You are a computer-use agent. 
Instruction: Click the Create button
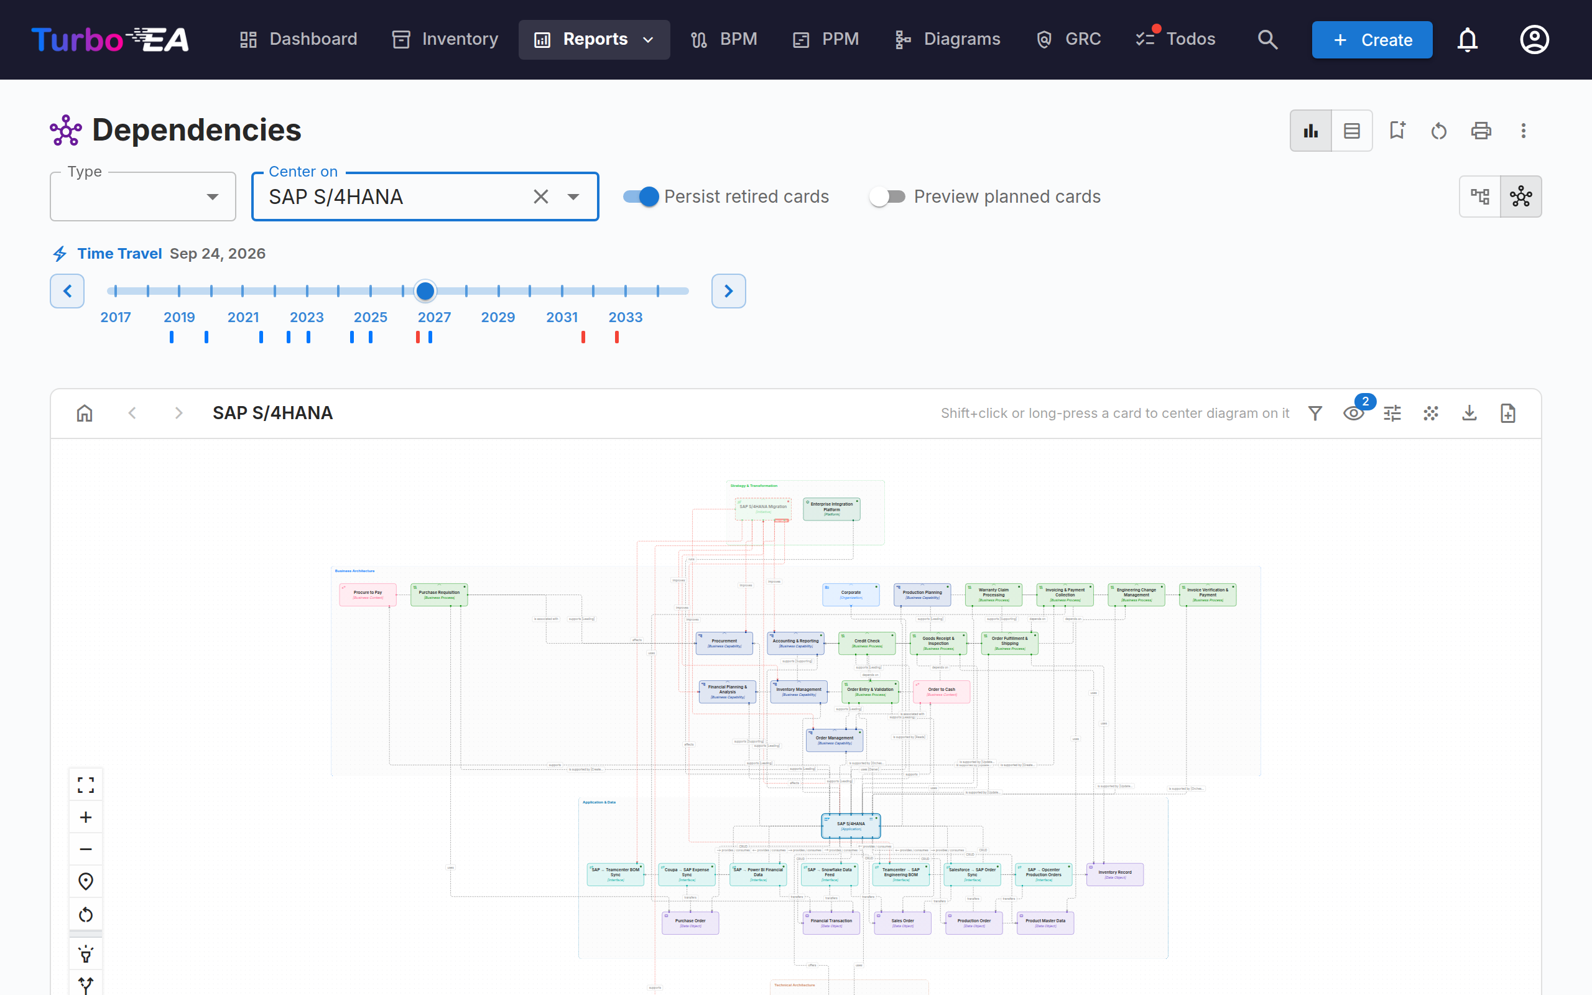(x=1372, y=39)
